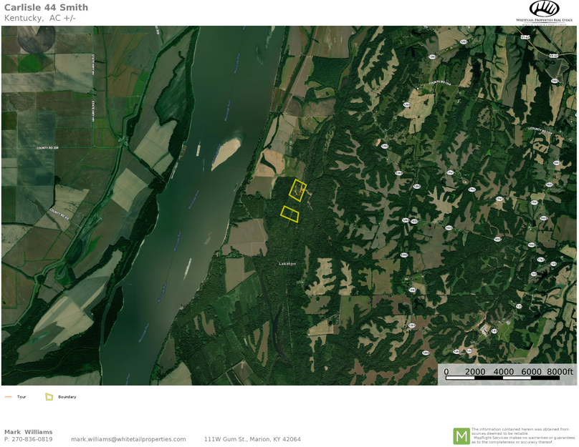Open the mark.williams@whitetailproperties.com email link
Viewport: 579px width, 447px height.
[x=128, y=439]
